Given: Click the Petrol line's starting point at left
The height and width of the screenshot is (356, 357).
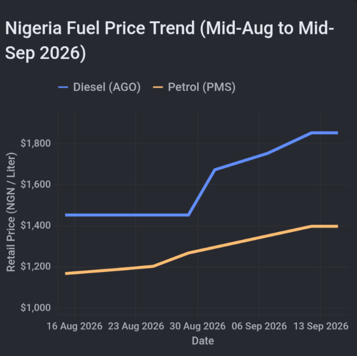Looking at the screenshot, I should (66, 273).
